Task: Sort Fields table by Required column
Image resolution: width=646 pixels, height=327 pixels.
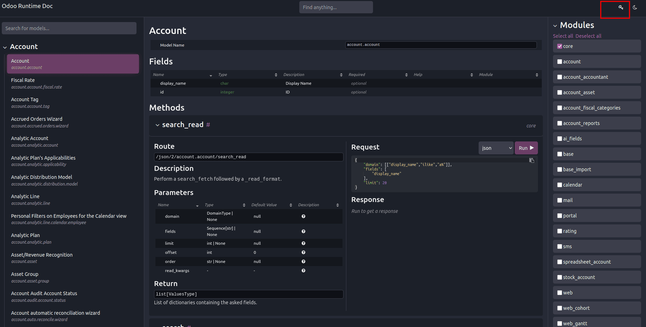Action: tap(378, 75)
